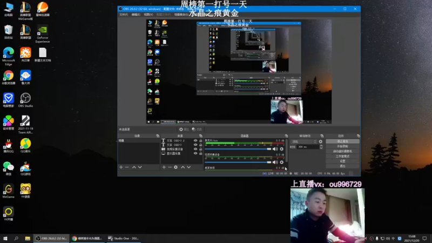432x243 pixels.
Task: Open taskbar search magnifier
Action: [x=16, y=238]
